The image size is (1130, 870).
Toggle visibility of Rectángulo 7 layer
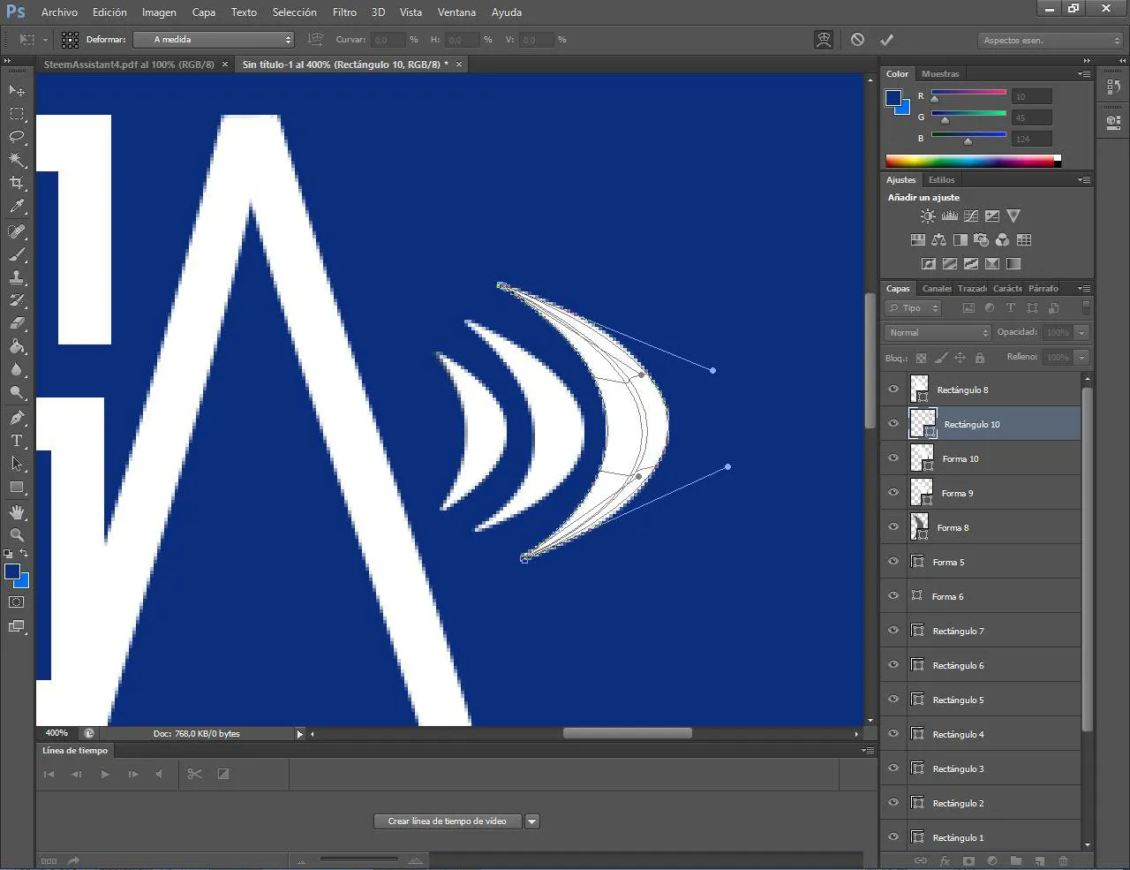893,631
